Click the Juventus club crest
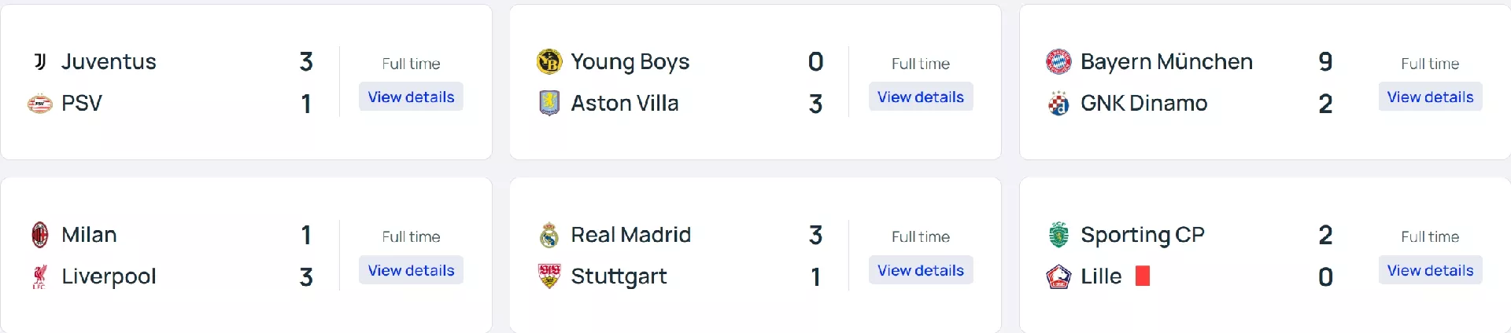The width and height of the screenshot is (1511, 333). (40, 61)
